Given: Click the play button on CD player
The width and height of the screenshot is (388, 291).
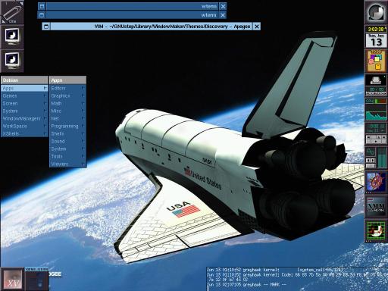Looking at the screenshot, I should click(x=376, y=142).
